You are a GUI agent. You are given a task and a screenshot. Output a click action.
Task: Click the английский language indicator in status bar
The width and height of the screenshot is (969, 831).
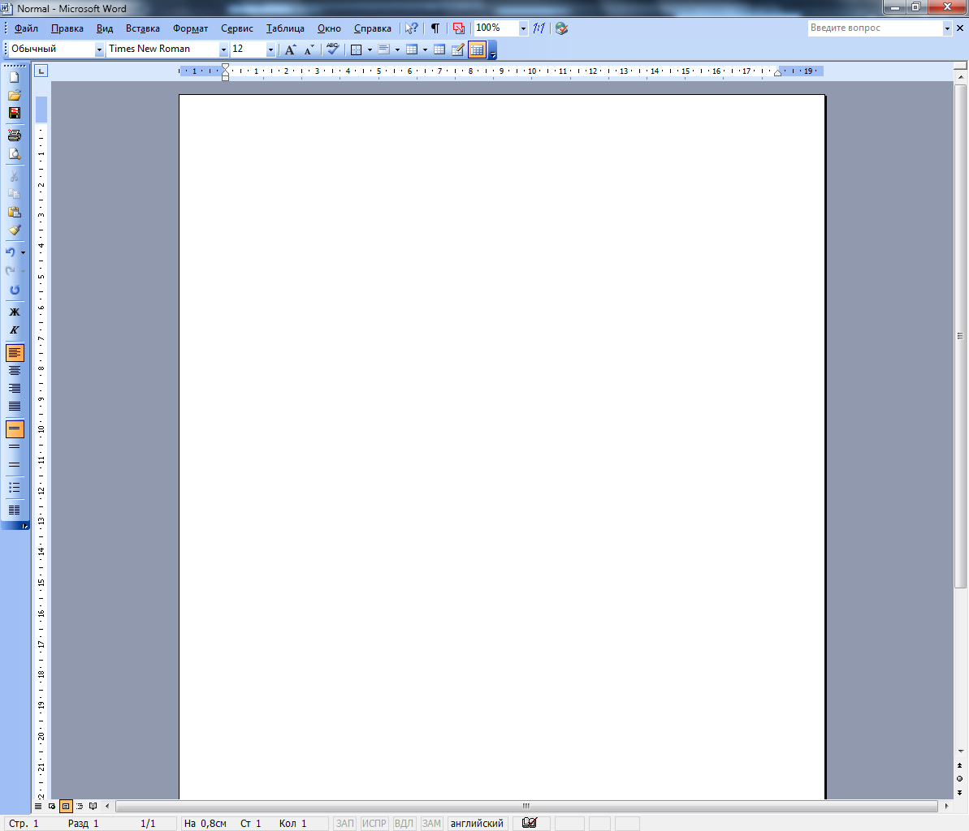click(477, 823)
